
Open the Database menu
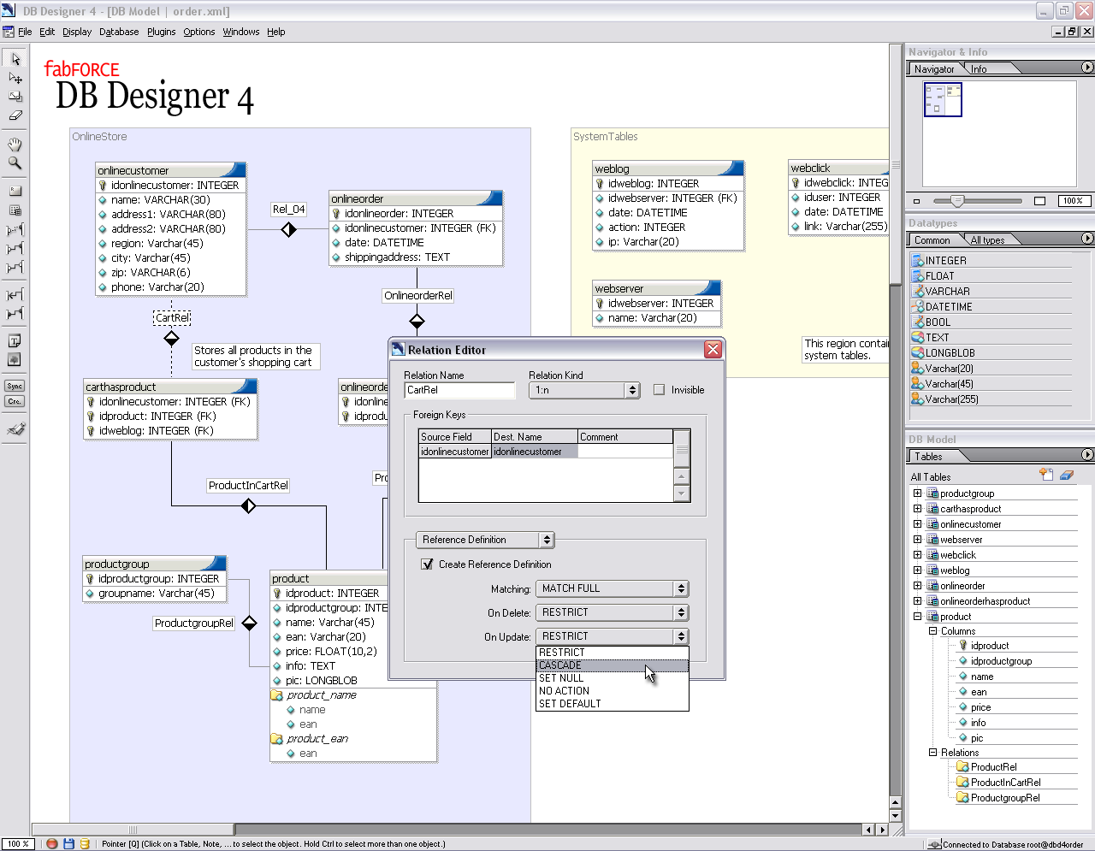[119, 32]
